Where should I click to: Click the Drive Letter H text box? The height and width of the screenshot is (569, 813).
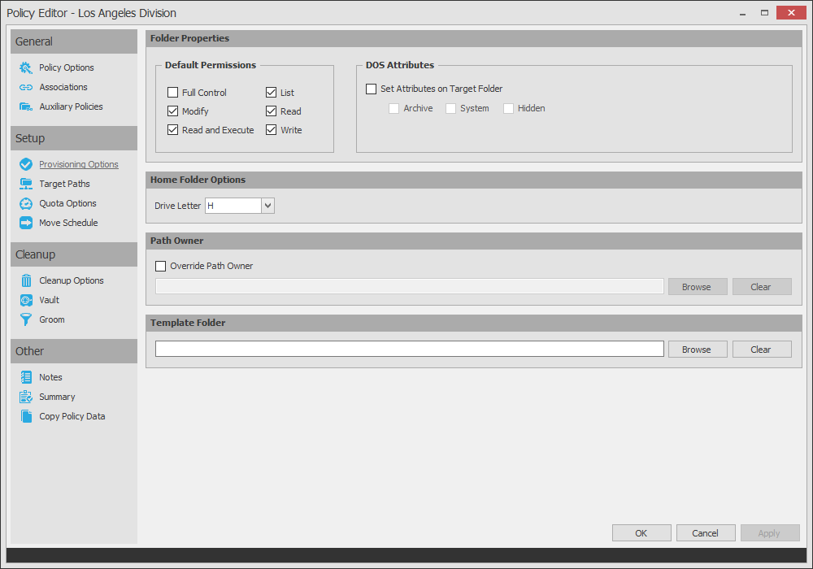pyautogui.click(x=233, y=206)
